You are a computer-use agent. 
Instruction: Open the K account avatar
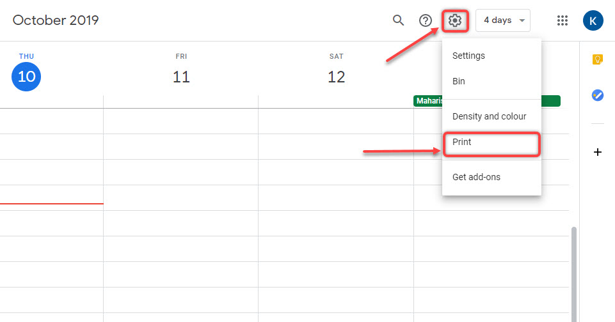pos(593,20)
